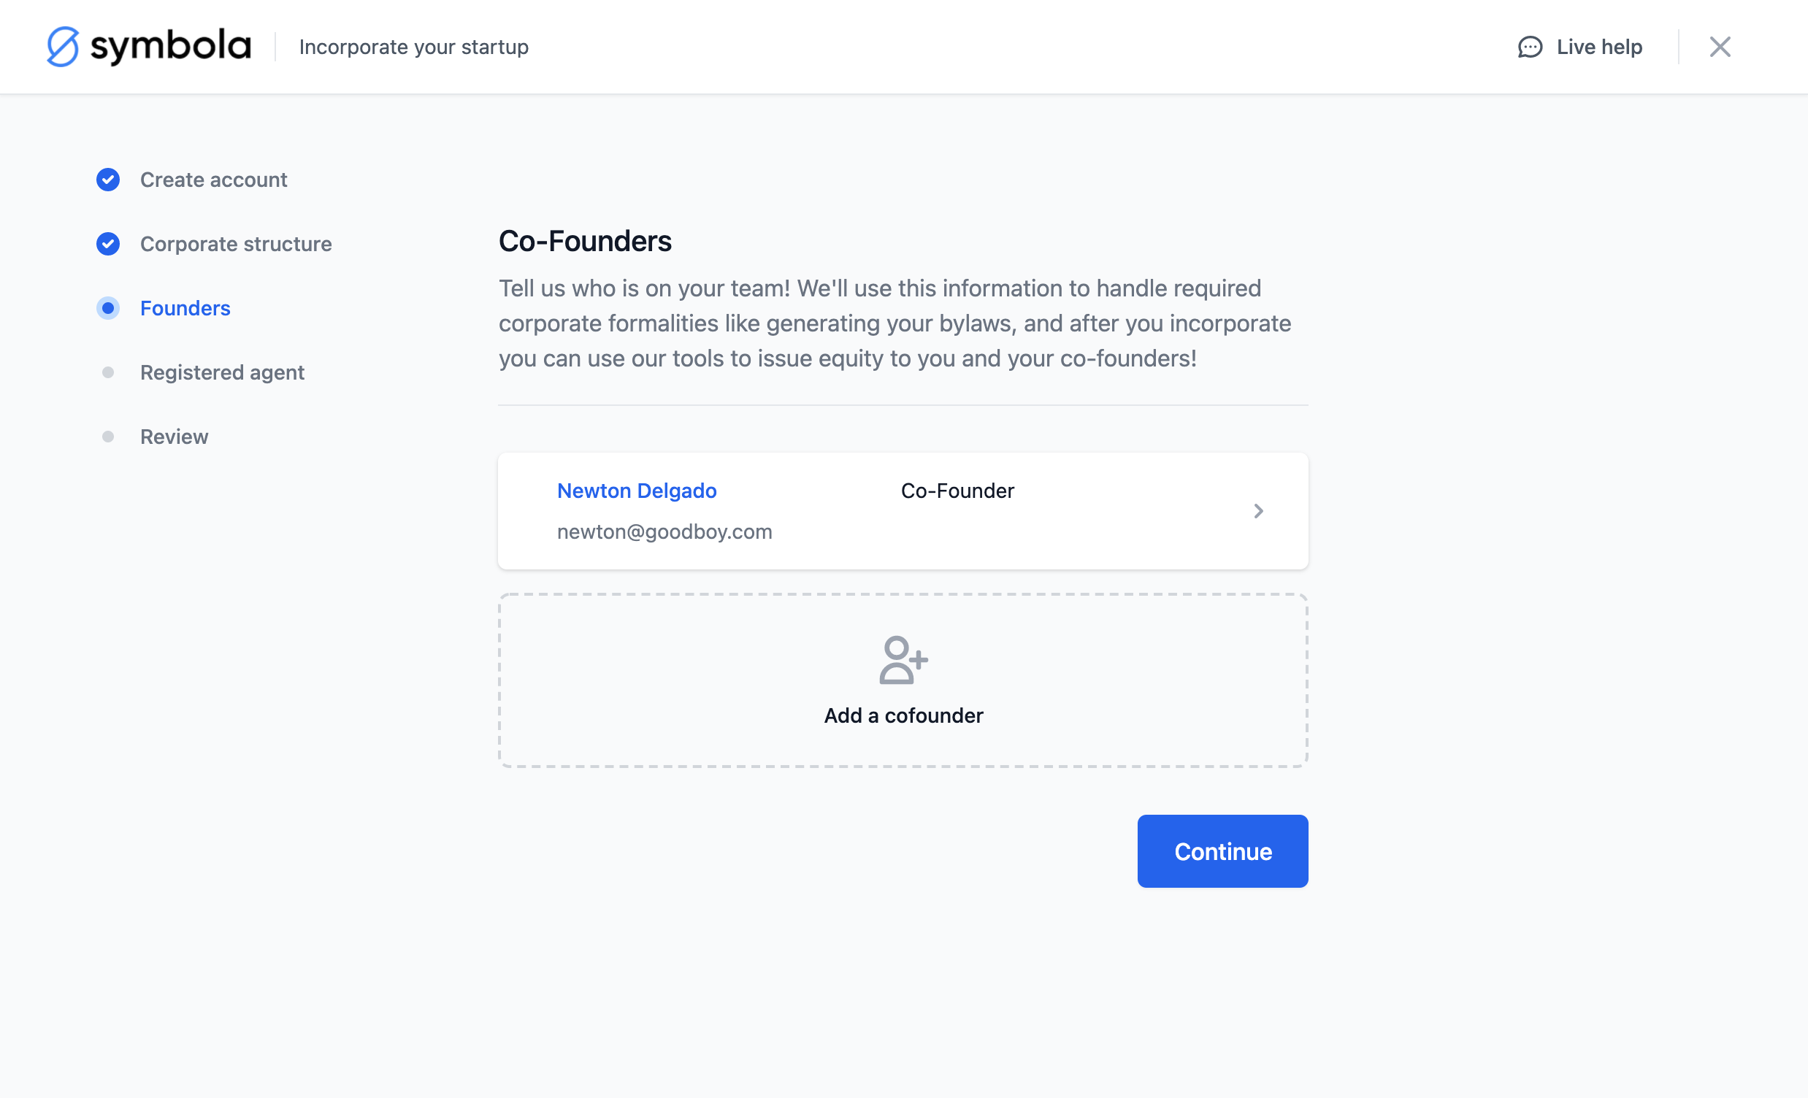
Task: Open the Registered agent step
Action: pyautogui.click(x=221, y=372)
